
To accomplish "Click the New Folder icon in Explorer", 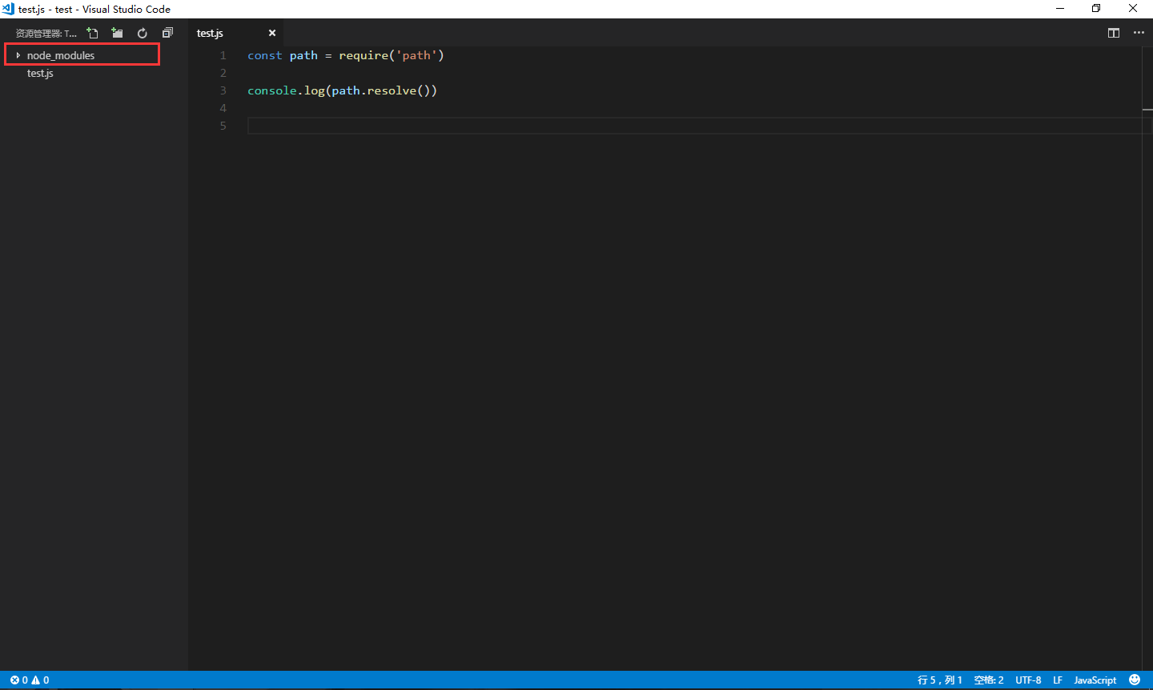I will tap(117, 33).
